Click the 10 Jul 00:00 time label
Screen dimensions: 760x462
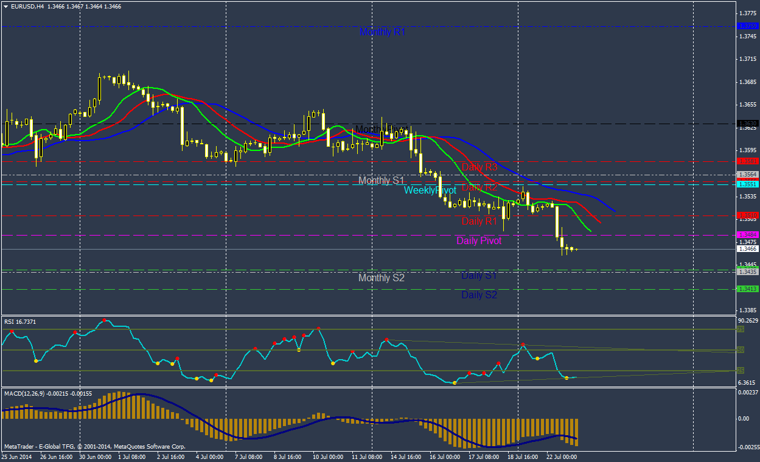click(x=328, y=456)
